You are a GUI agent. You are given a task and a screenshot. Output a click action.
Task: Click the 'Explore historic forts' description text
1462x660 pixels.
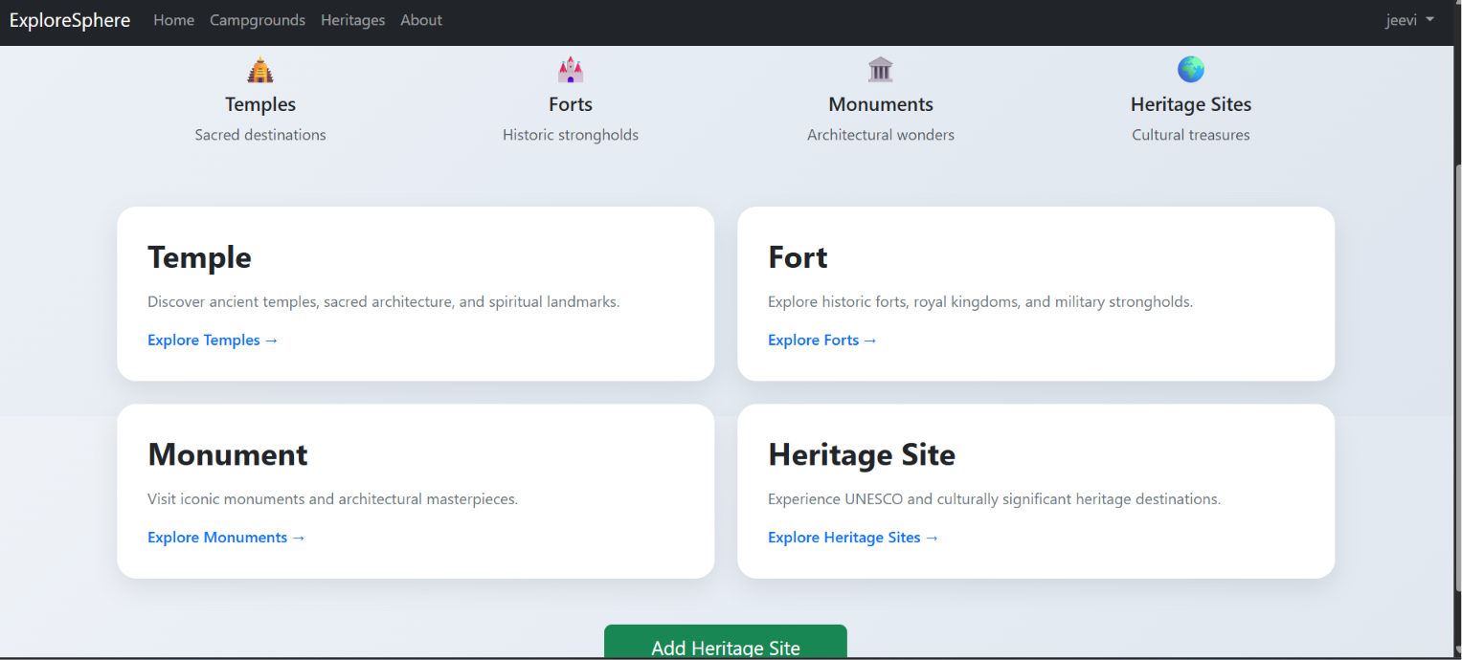(980, 302)
